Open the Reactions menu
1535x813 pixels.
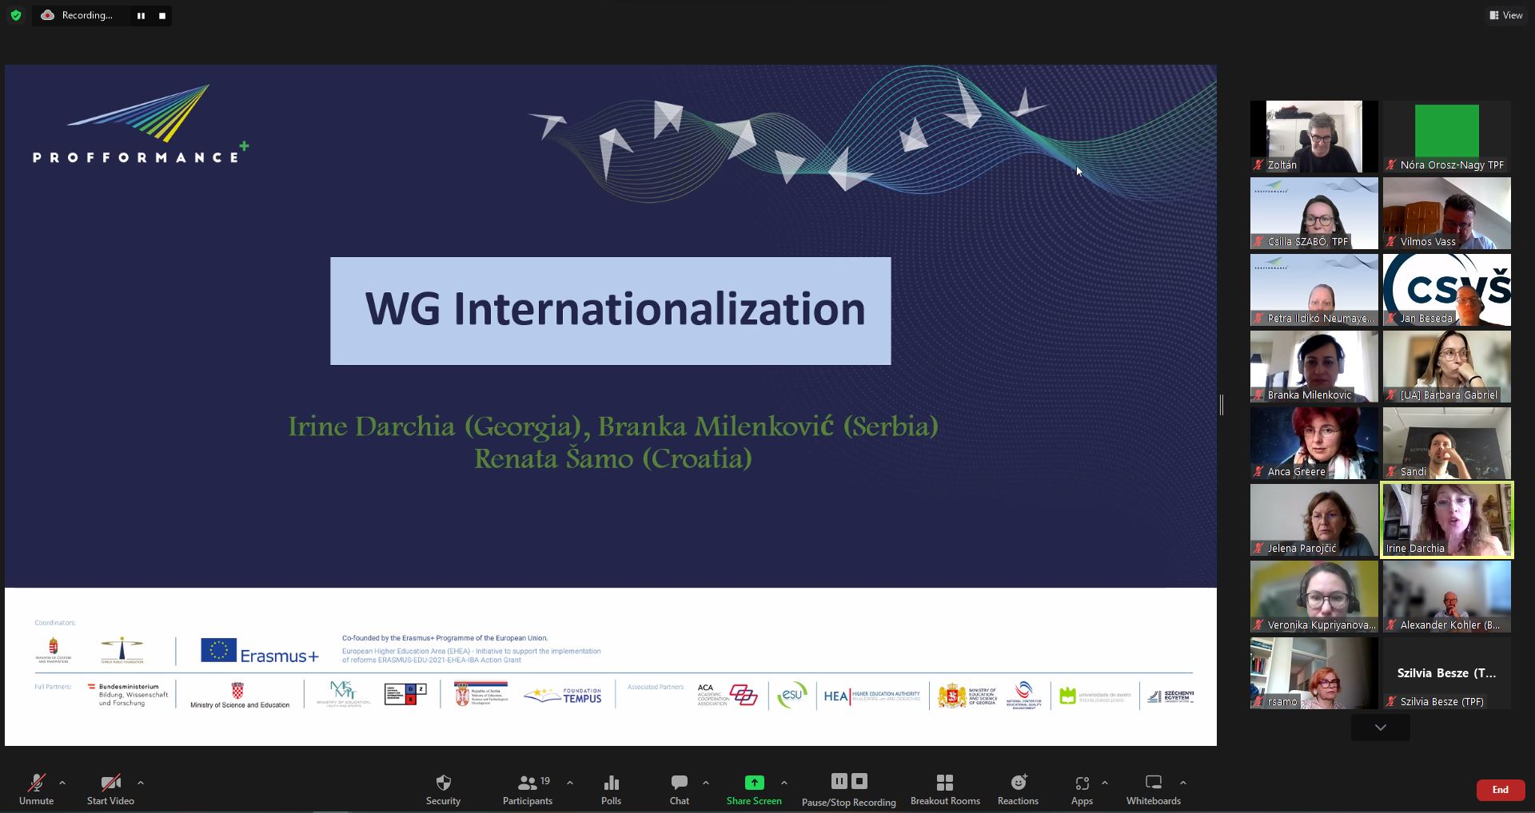(1018, 783)
